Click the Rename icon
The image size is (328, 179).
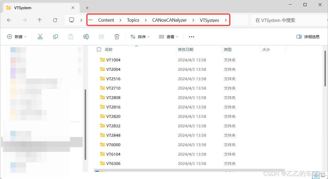[86, 37]
